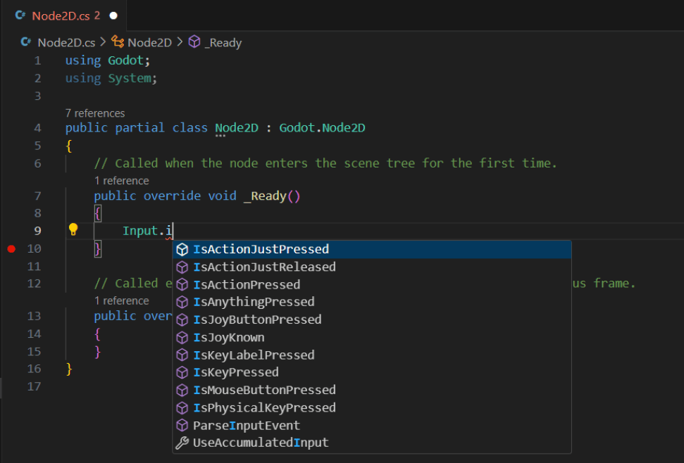Open the lightbulb quick fix on line 9
The image size is (684, 463).
click(73, 229)
